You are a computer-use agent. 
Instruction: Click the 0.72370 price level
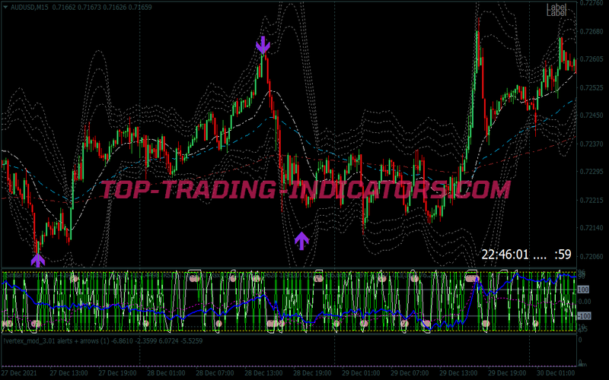pyautogui.click(x=592, y=144)
